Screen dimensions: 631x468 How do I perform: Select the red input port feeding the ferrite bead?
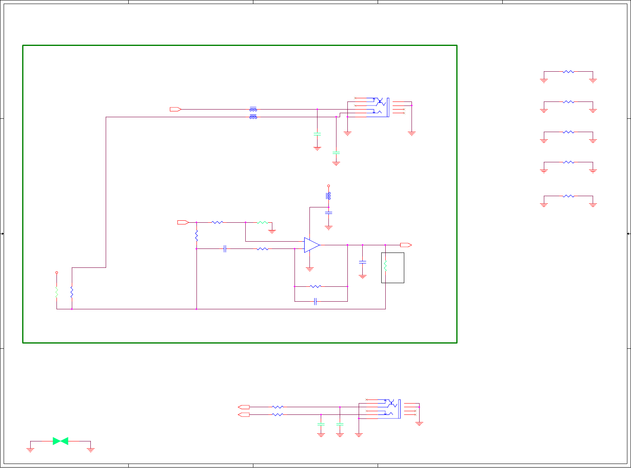[x=176, y=109]
